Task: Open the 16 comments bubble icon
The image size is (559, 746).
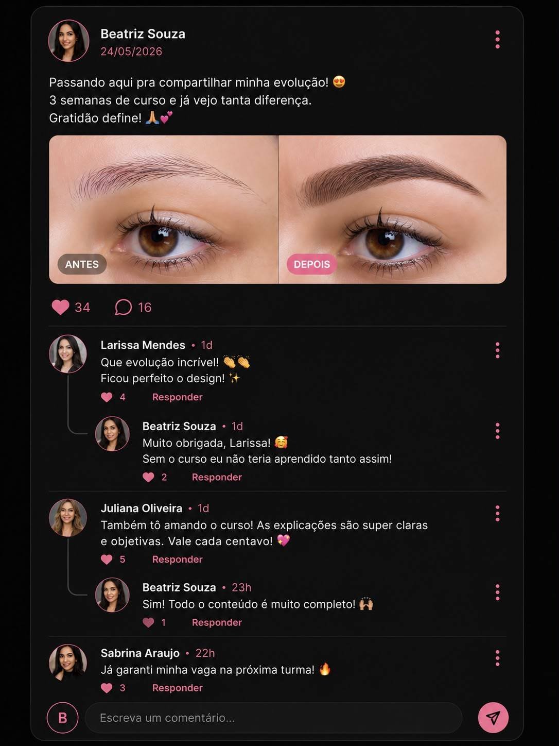Action: (x=123, y=307)
